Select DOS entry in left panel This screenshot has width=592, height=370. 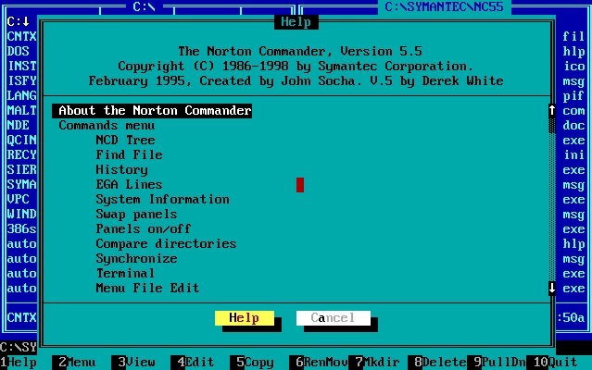click(x=19, y=52)
